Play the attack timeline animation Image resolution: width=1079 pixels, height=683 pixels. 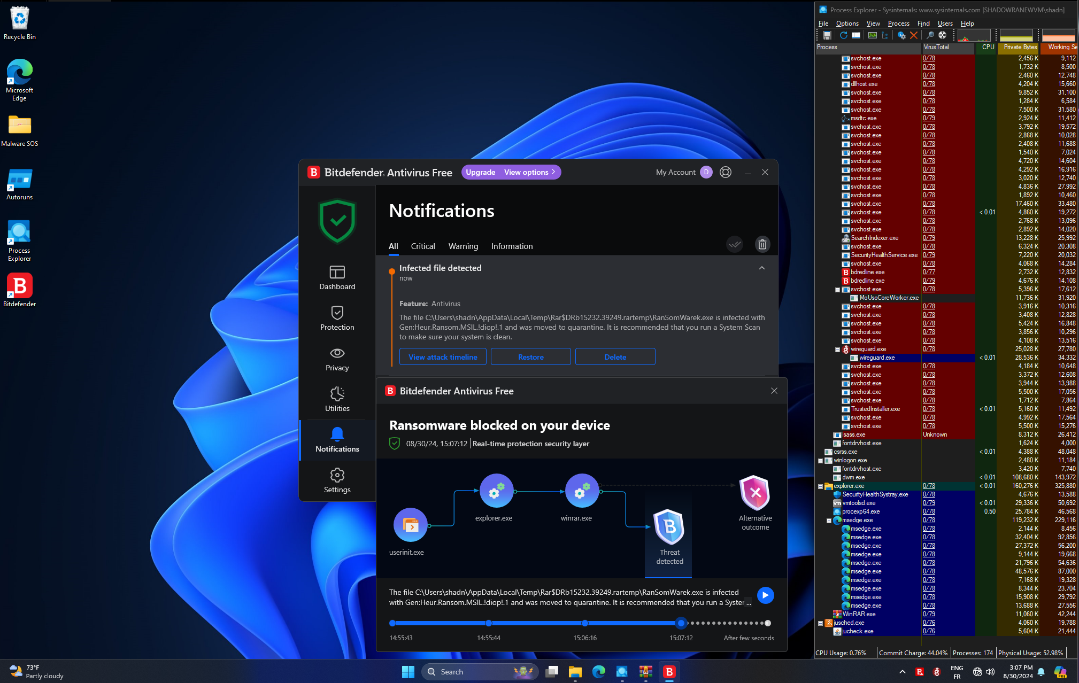click(x=765, y=595)
